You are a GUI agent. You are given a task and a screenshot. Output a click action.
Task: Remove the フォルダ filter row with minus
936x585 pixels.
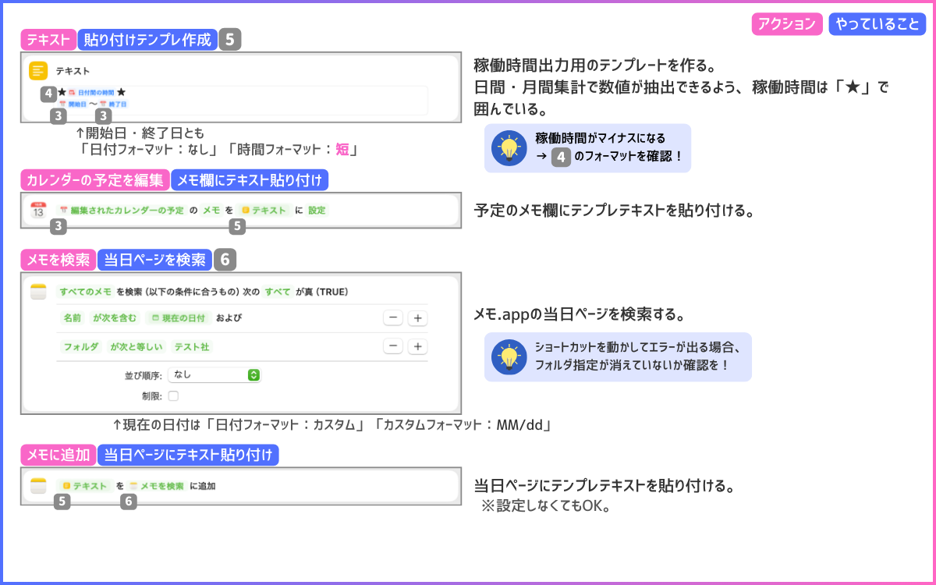pyautogui.click(x=393, y=346)
